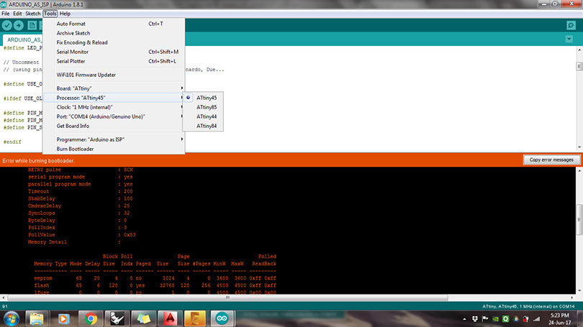
Task: Click the New sketch icon in the toolbar
Action: [32, 25]
